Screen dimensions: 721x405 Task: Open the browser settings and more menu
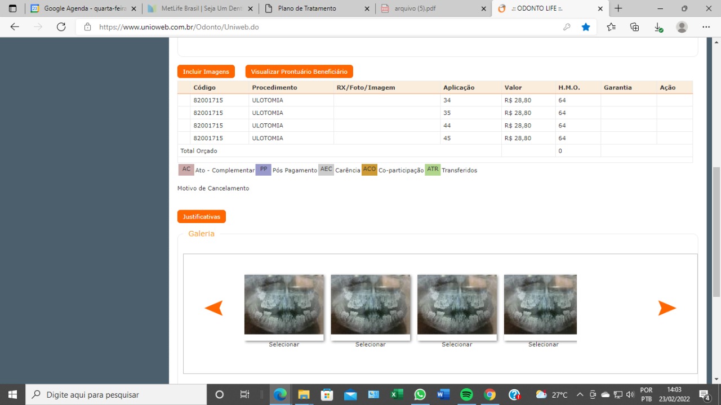[706, 26]
